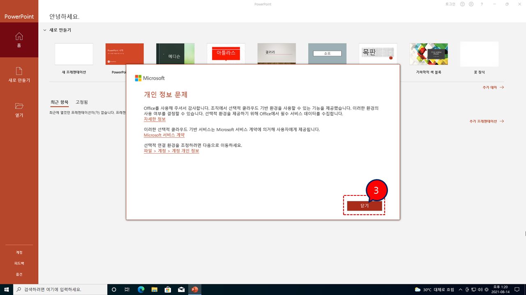Open the 옵션 sidebar item

pos(19,274)
